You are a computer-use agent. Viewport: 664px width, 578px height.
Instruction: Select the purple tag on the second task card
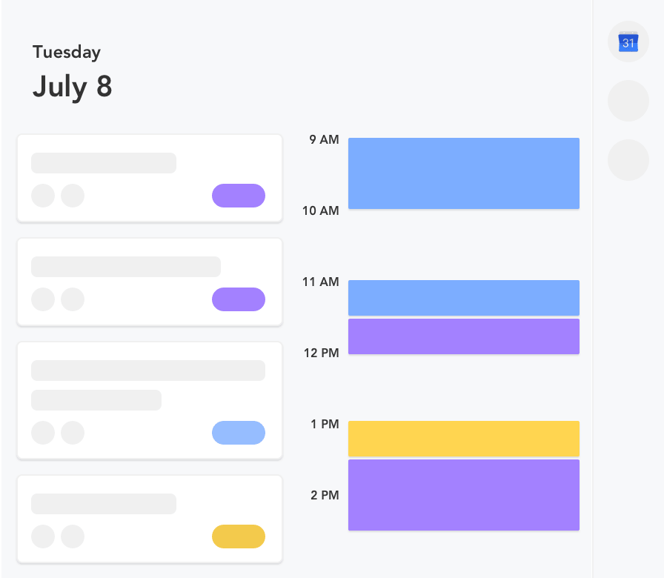click(239, 299)
